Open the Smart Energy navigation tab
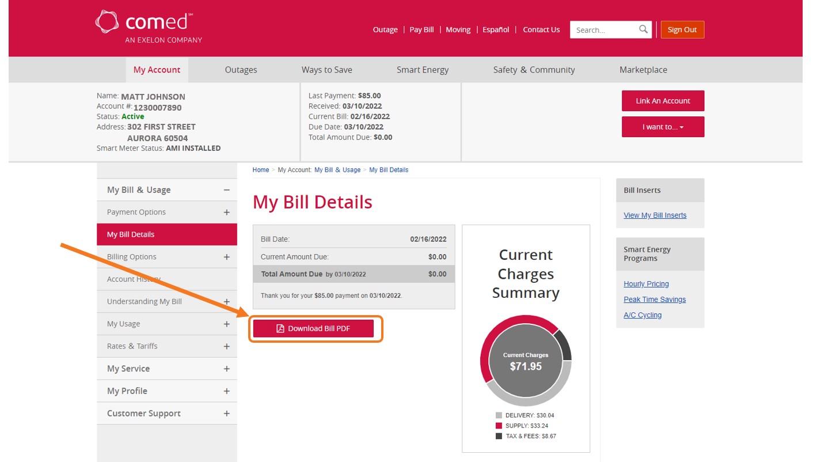Screen dimensions: 813x462 coord(422,70)
